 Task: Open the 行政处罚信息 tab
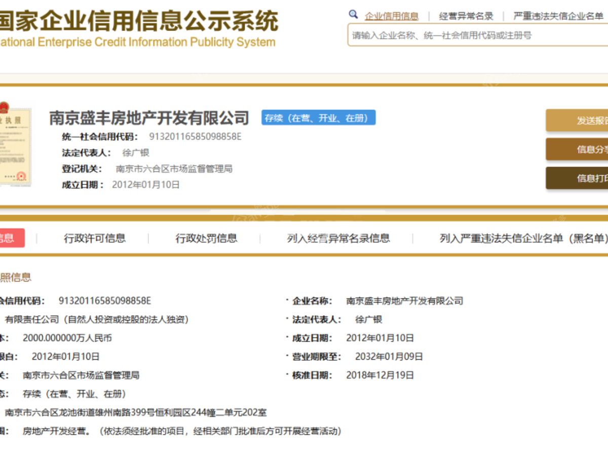pos(206,238)
